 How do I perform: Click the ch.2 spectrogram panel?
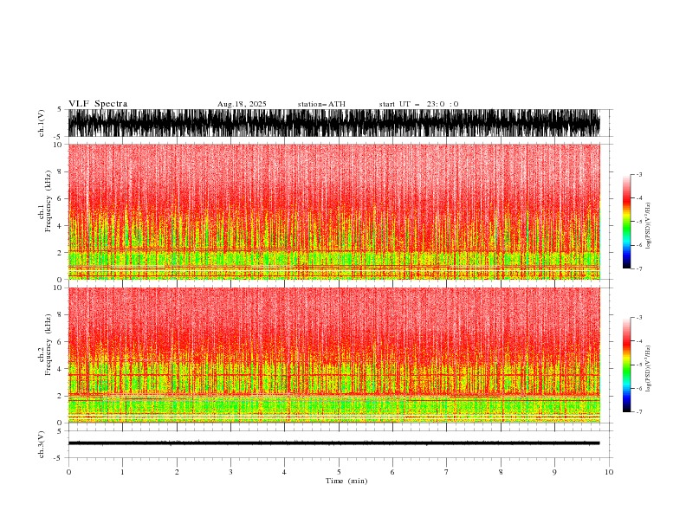(333, 355)
